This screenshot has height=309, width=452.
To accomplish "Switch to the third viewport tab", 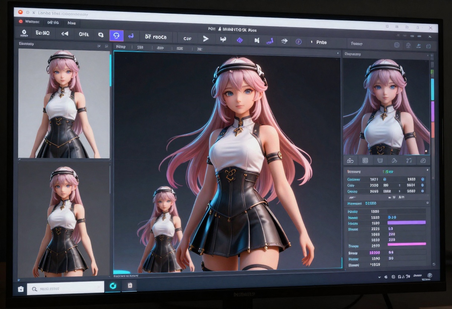I will [160, 48].
